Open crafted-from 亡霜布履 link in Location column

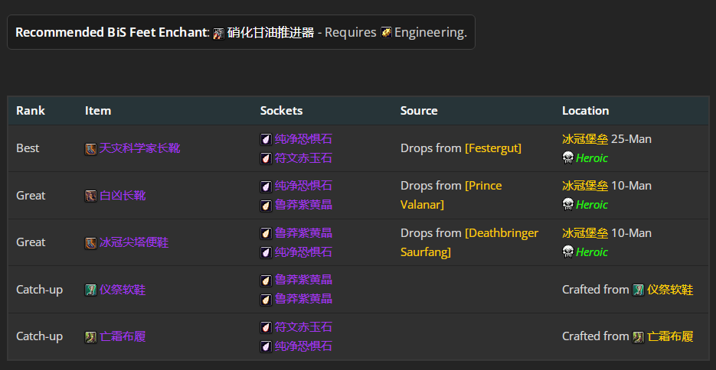(x=670, y=336)
